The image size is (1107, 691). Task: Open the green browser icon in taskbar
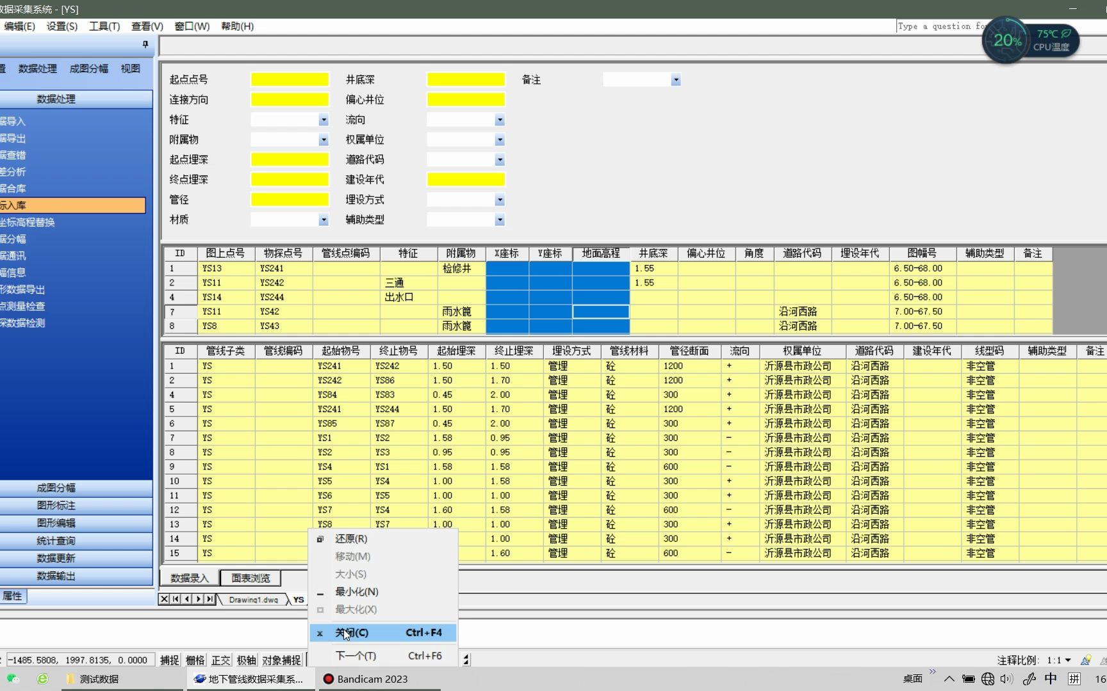click(42, 679)
